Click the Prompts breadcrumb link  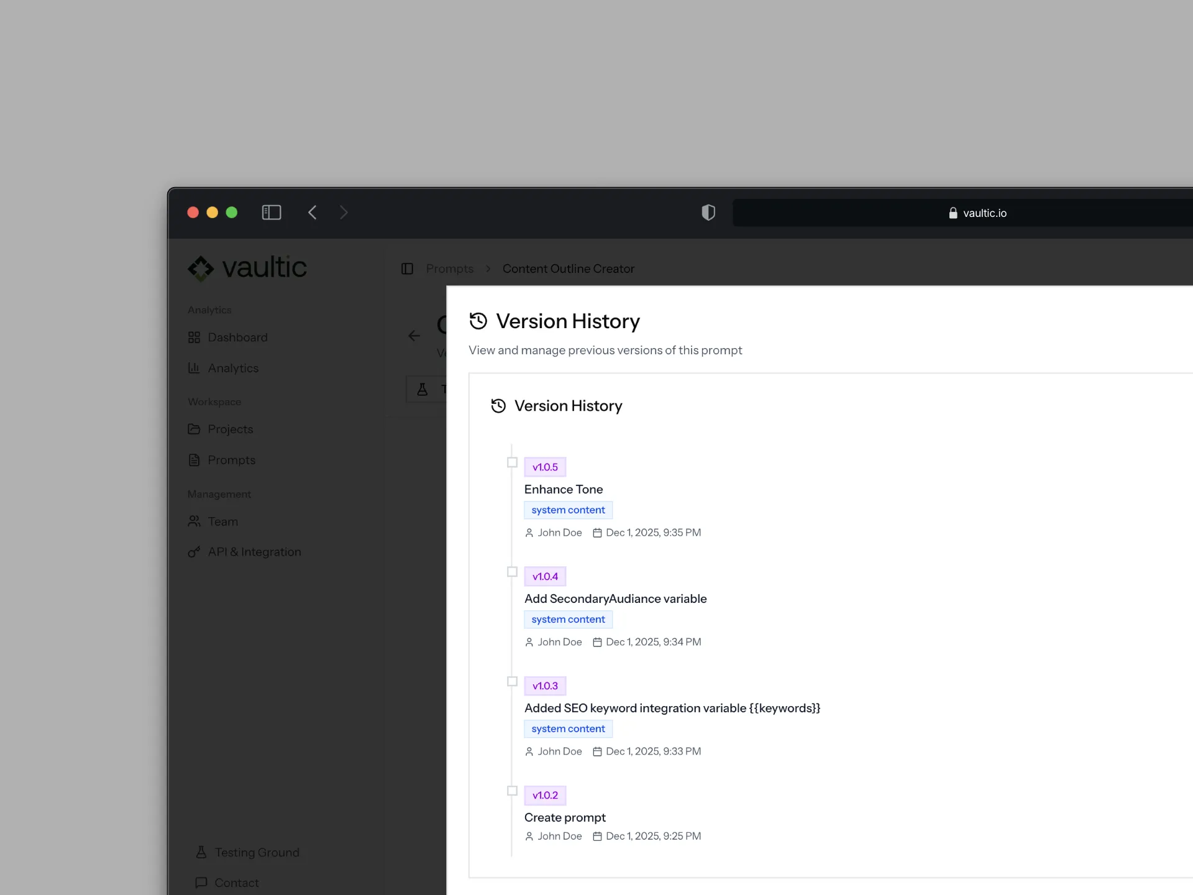[449, 268]
